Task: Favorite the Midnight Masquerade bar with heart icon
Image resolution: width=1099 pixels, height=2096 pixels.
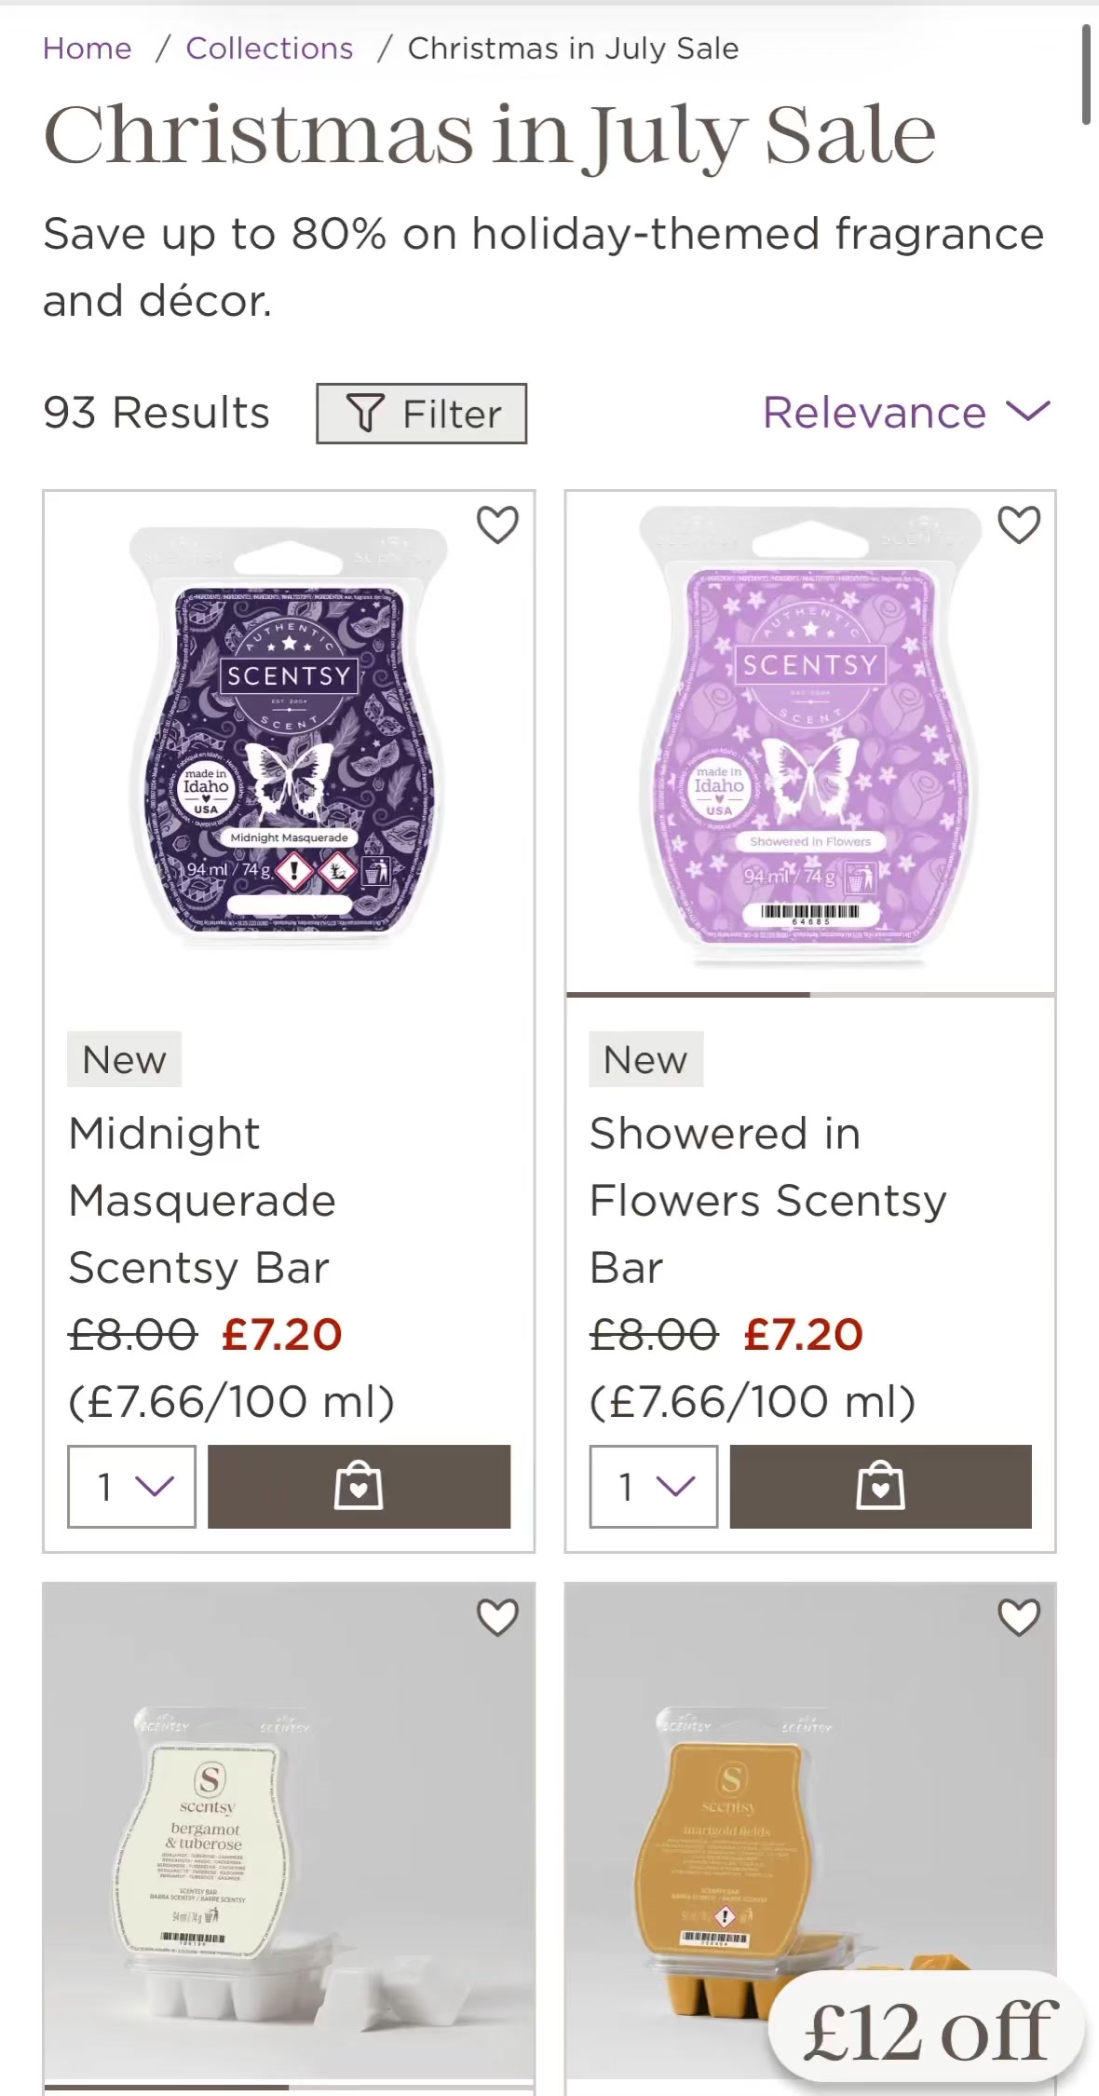Action: (497, 524)
